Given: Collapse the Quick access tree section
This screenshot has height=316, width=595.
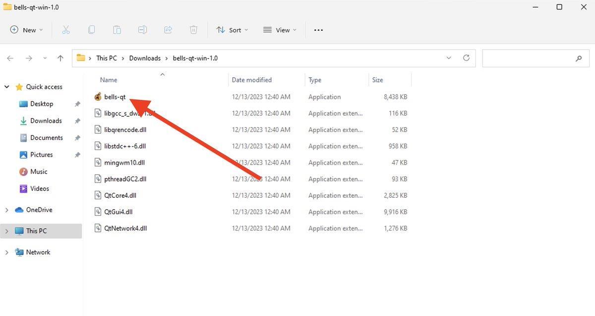Looking at the screenshot, I should (7, 87).
